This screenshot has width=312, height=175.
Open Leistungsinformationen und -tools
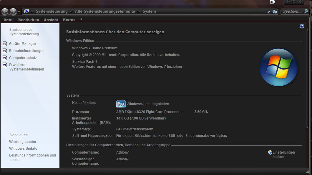(32, 157)
